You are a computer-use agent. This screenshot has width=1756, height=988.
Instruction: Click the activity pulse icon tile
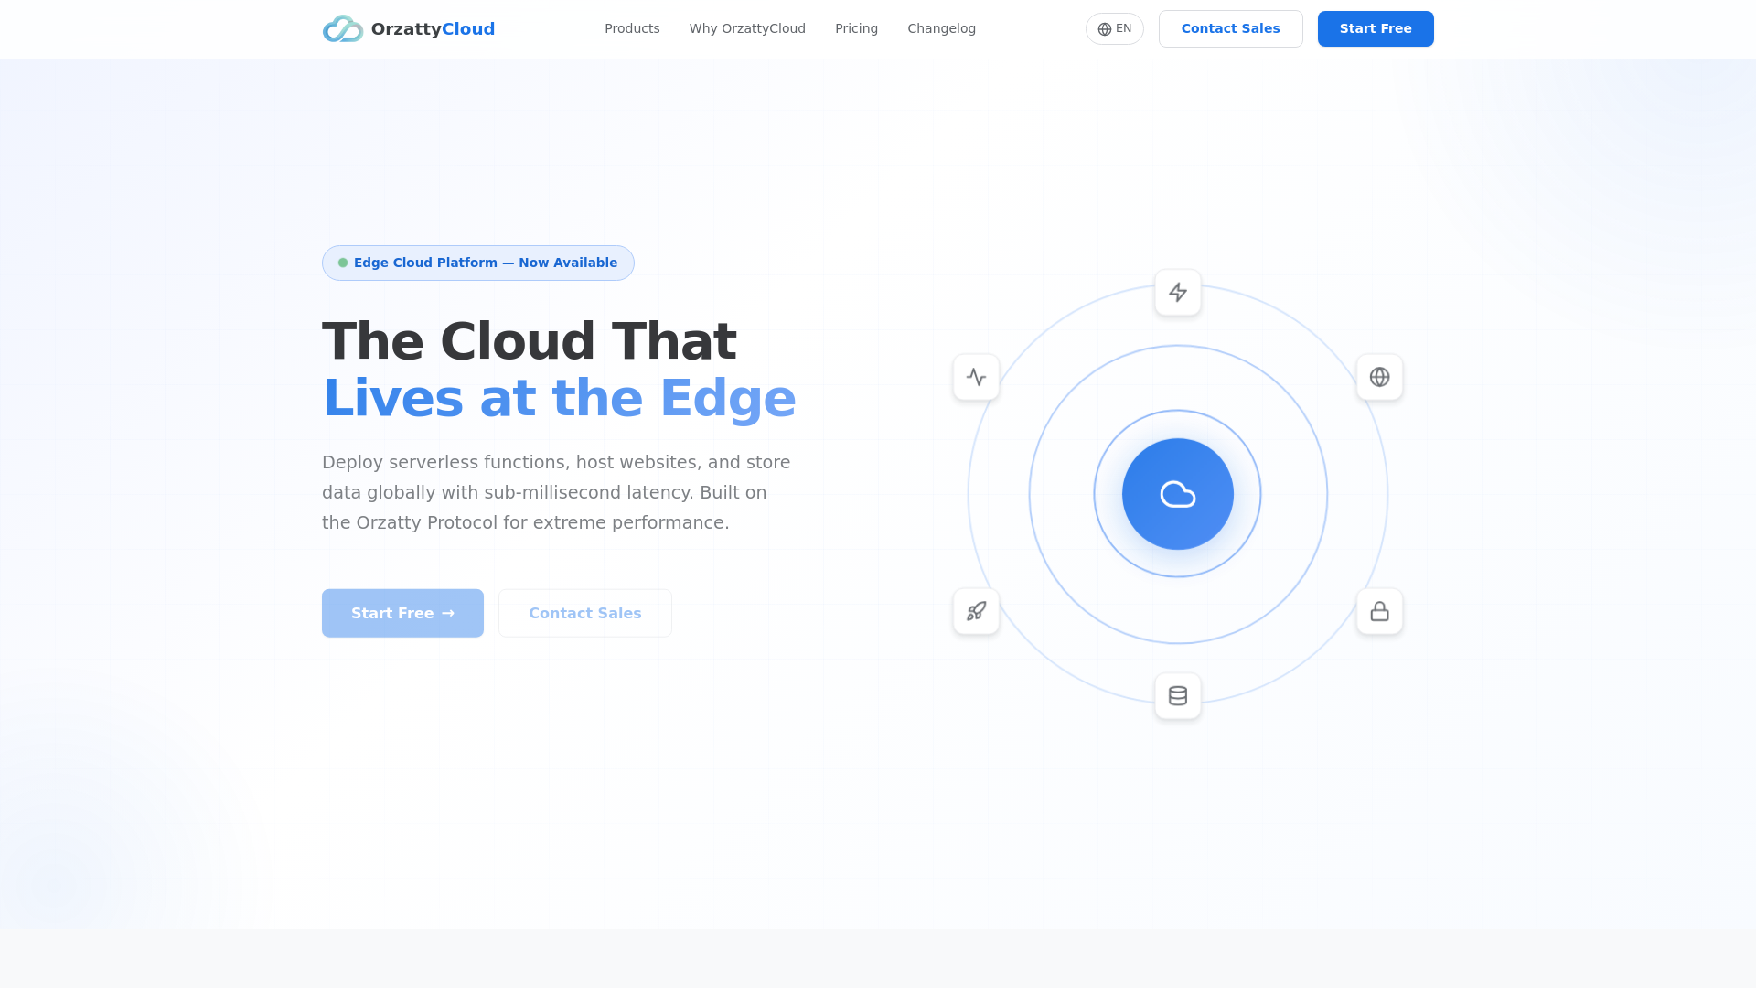(x=976, y=377)
